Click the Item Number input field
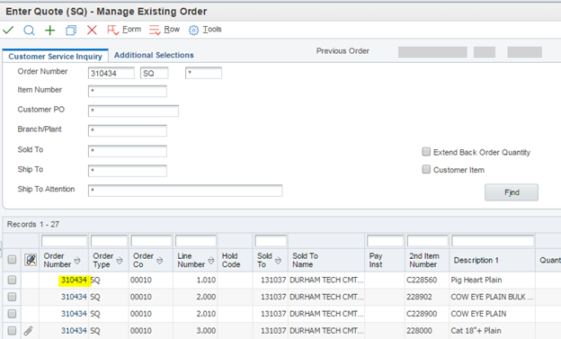The image size is (561, 339). [128, 91]
